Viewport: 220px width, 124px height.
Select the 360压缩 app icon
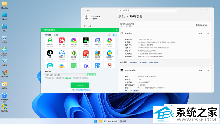tap(98, 53)
